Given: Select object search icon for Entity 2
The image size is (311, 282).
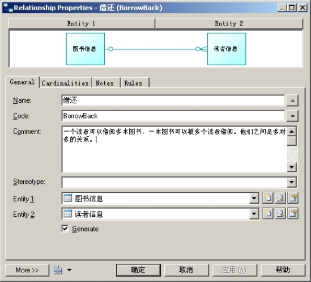Looking at the screenshot, I should (280, 214).
